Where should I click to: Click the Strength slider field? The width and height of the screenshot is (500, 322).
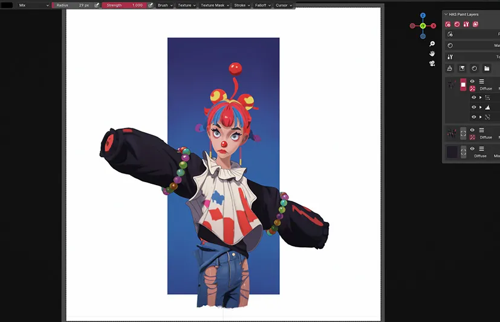[124, 5]
